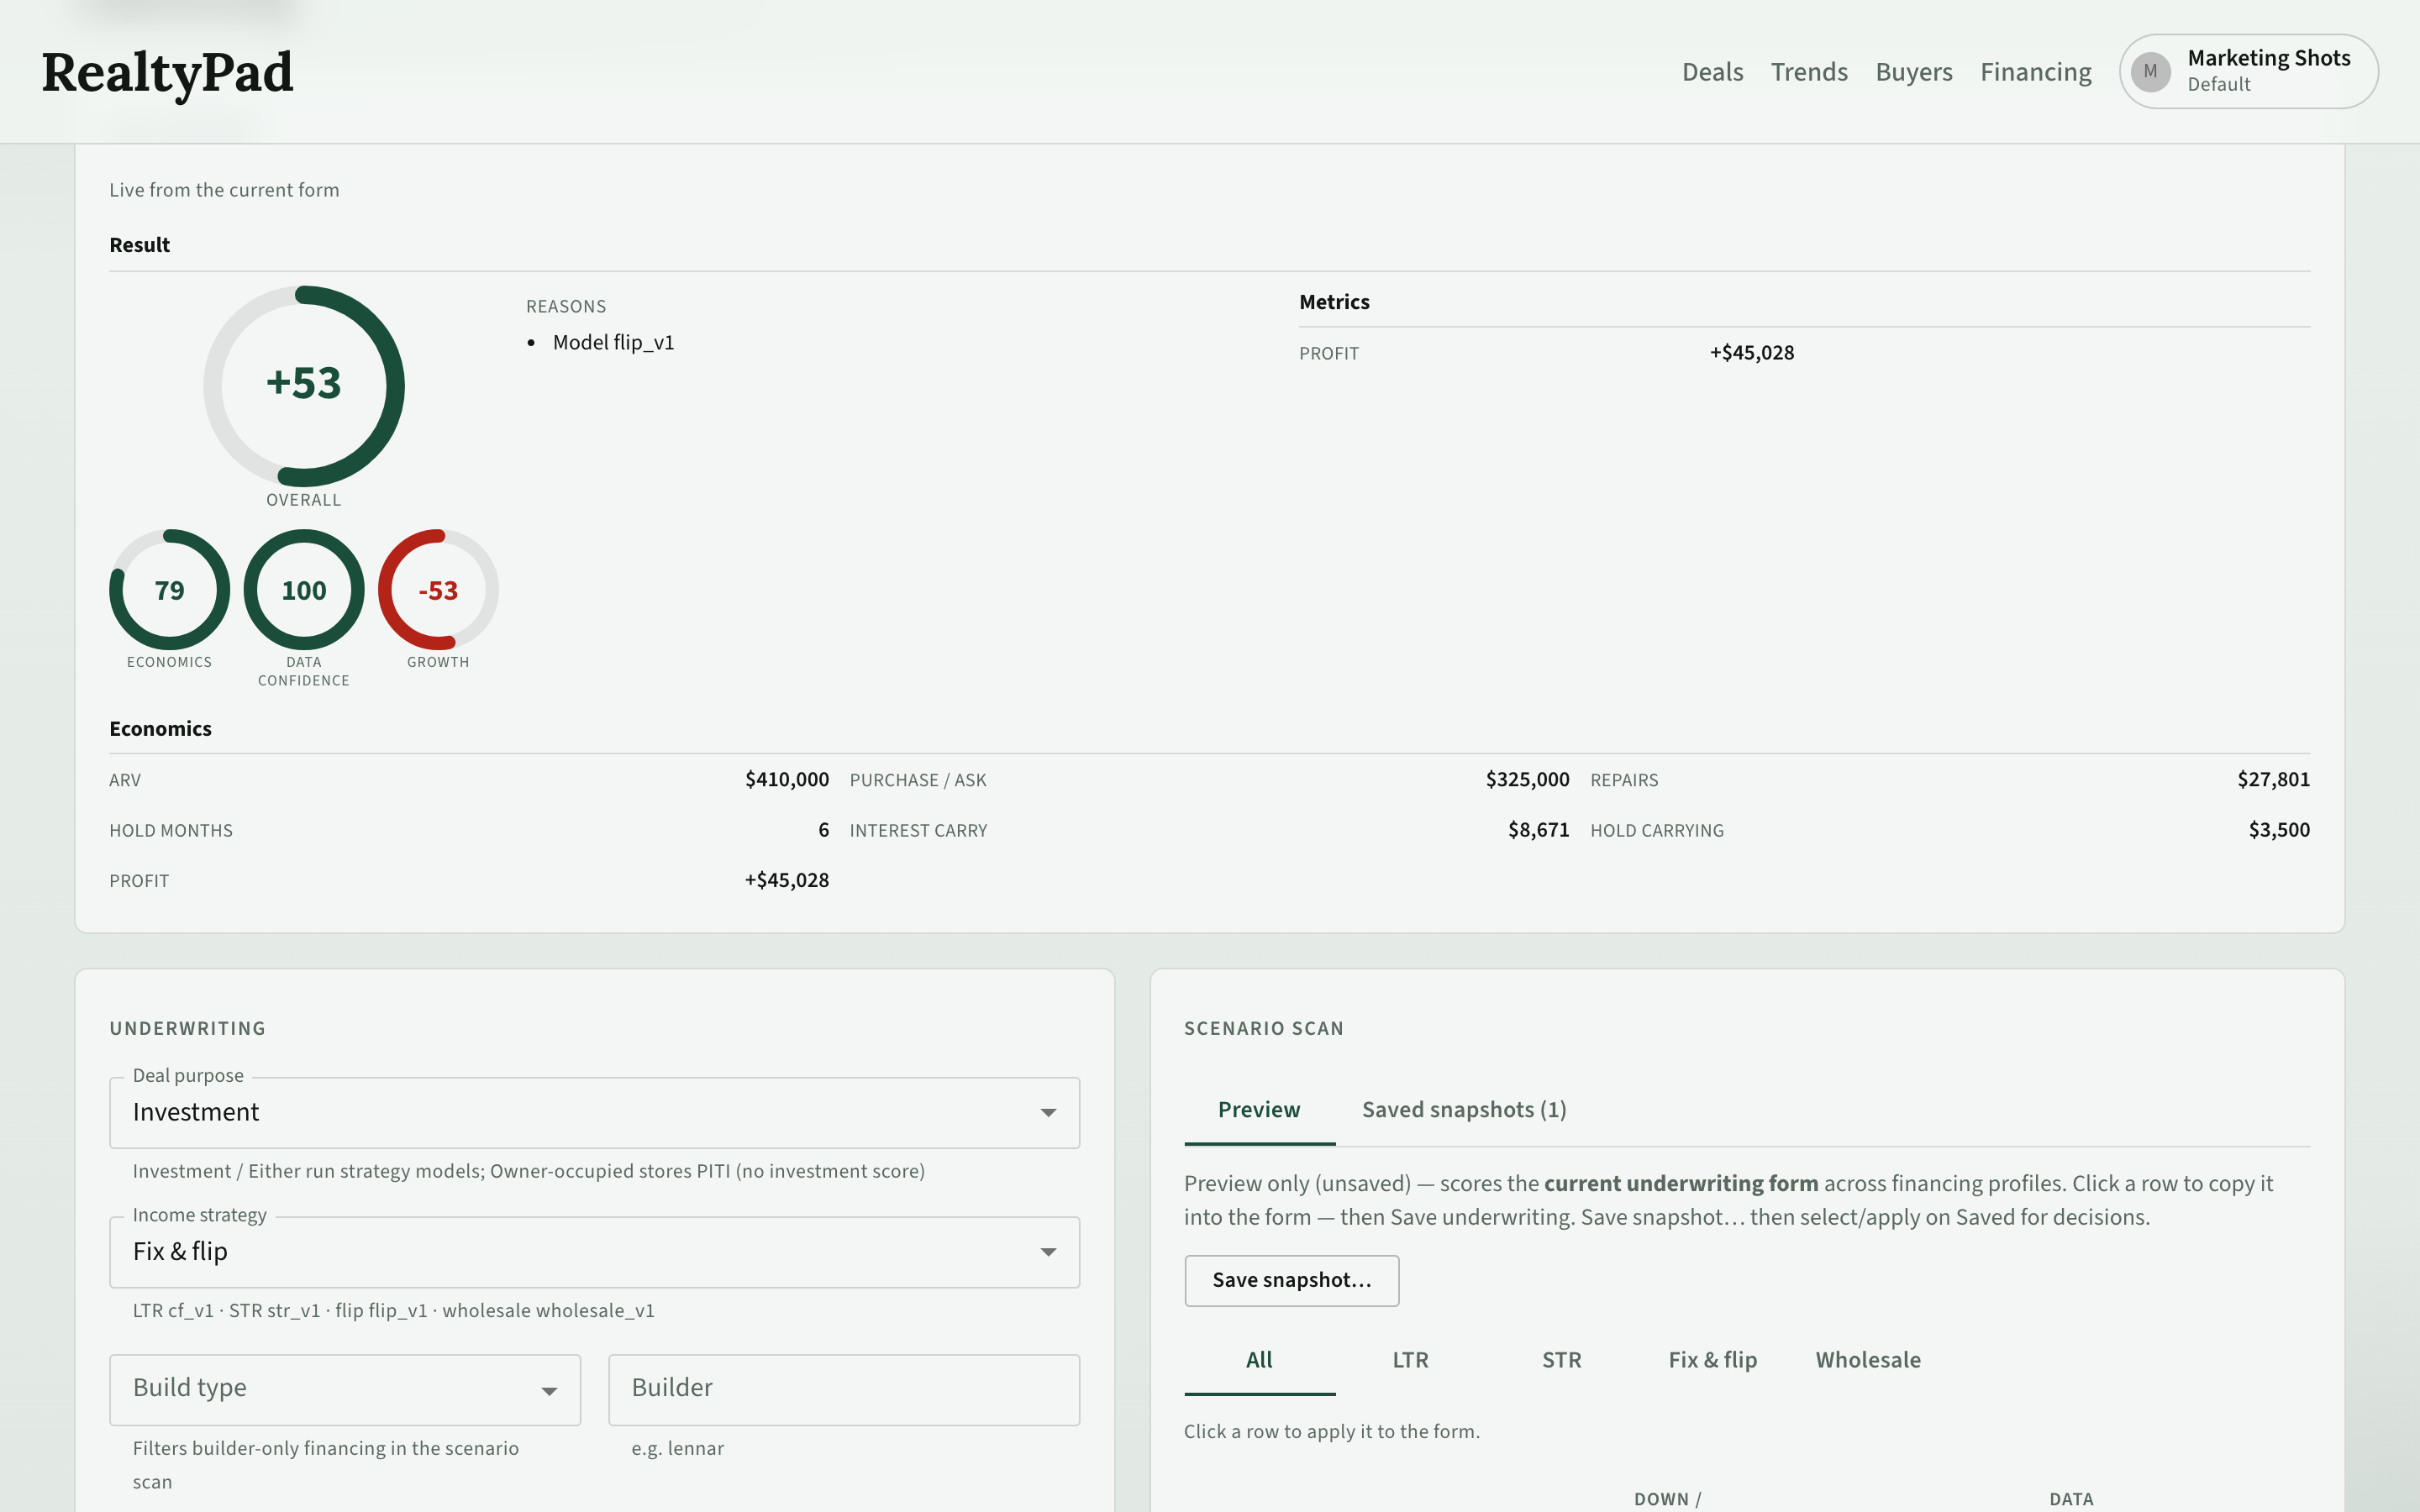This screenshot has width=2420, height=1512.
Task: Click the -53 Growth gauge
Action: pos(438,589)
